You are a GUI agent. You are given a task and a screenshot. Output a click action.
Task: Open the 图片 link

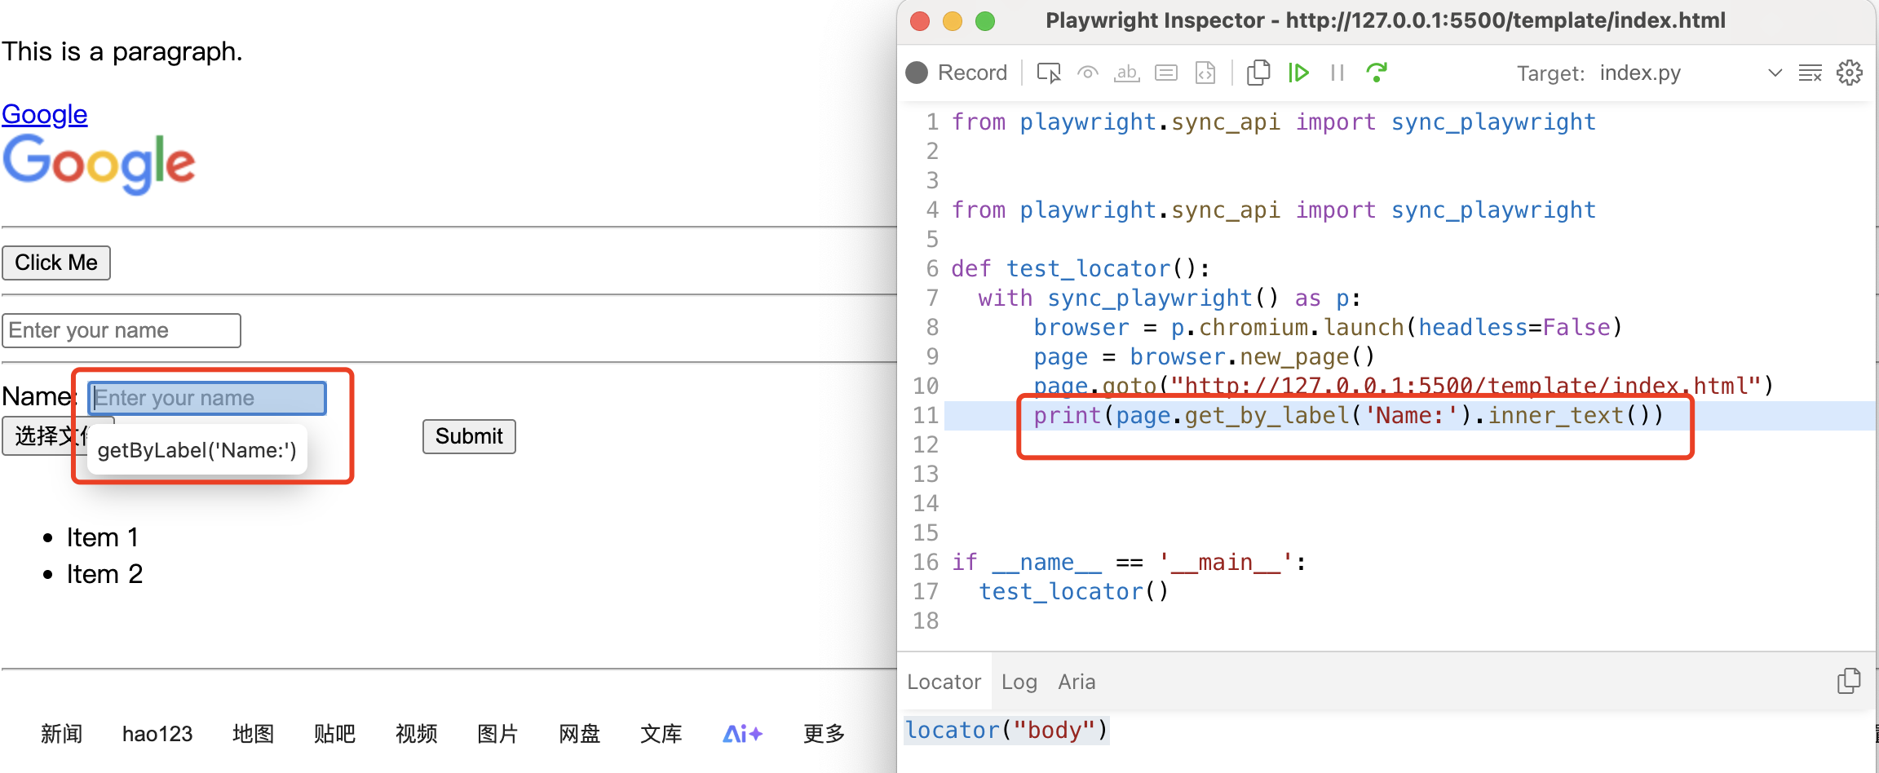pos(498,734)
